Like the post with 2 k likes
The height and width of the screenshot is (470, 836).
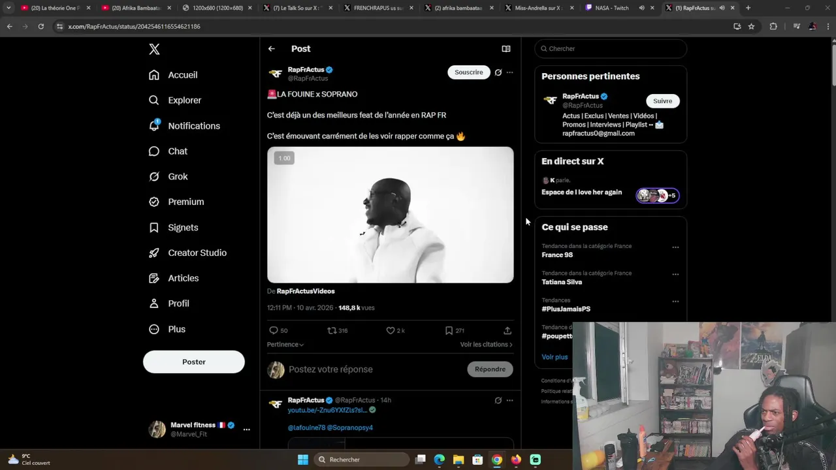(x=395, y=331)
